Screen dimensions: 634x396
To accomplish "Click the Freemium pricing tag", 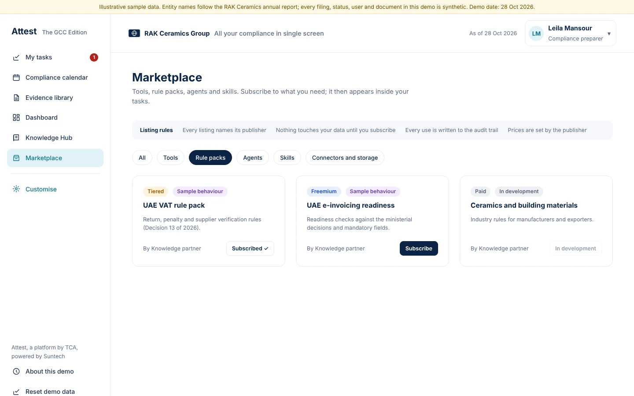I will tap(324, 191).
